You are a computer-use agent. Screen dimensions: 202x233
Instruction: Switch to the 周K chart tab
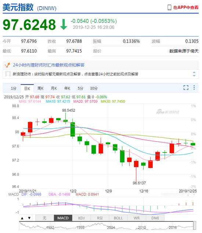[40, 89]
